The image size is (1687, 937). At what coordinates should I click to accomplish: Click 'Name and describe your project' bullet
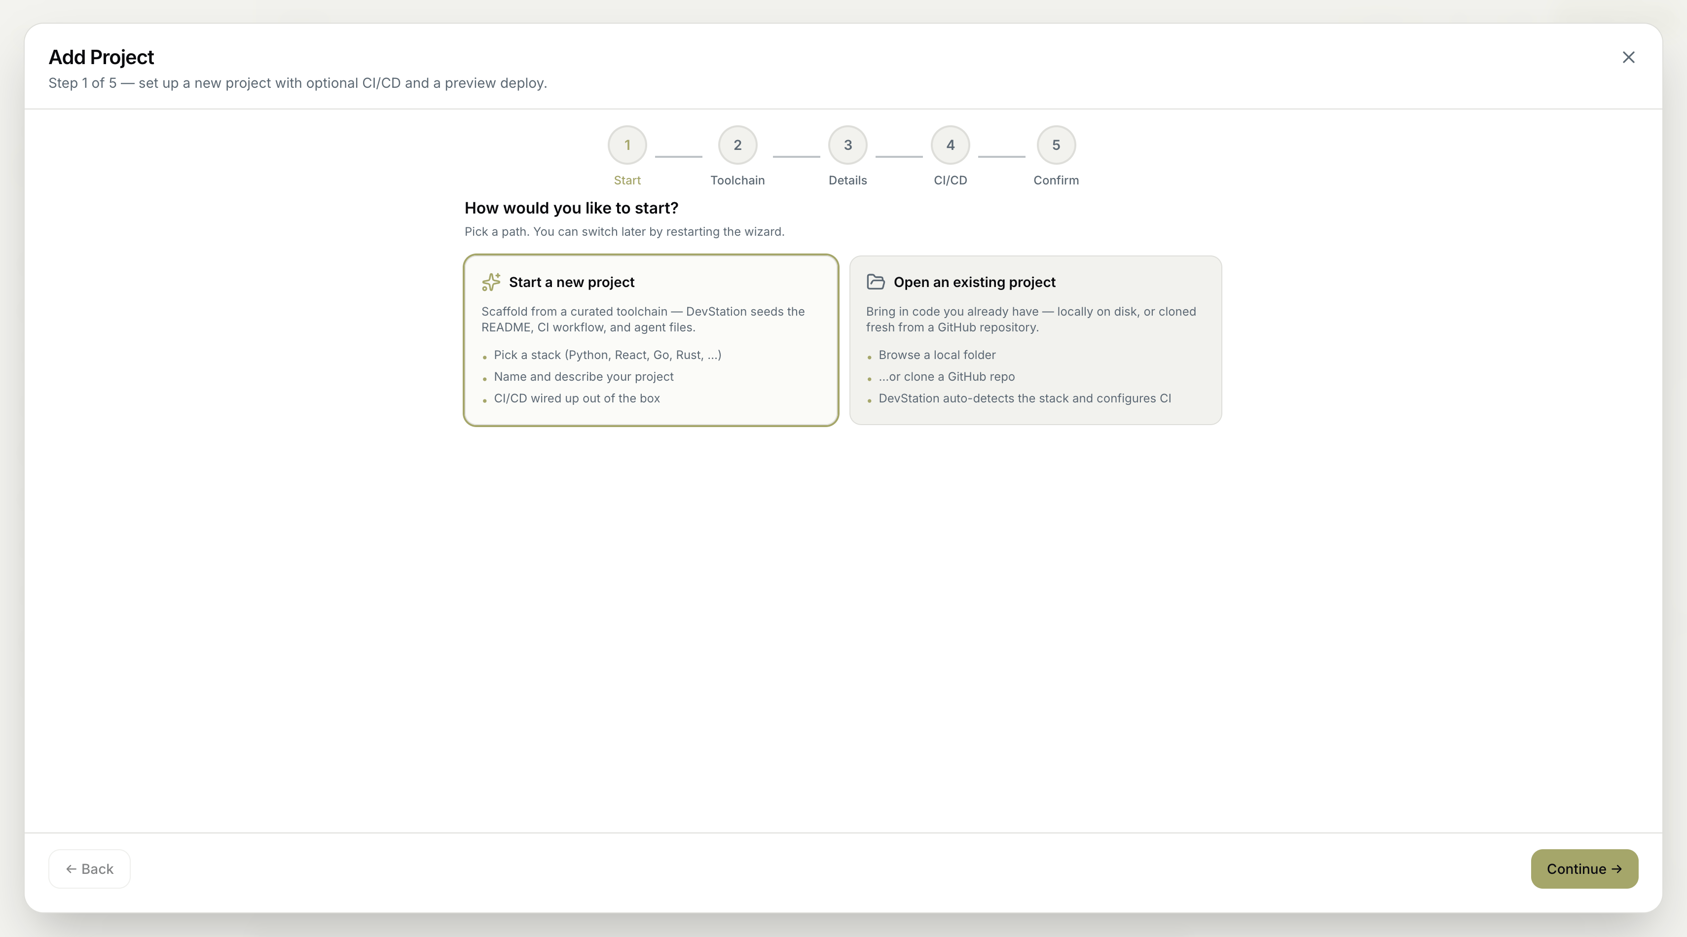coord(584,376)
